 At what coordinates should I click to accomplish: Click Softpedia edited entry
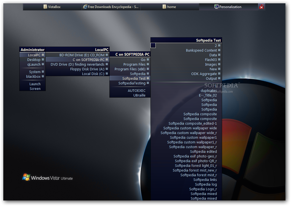[x=186, y=151]
